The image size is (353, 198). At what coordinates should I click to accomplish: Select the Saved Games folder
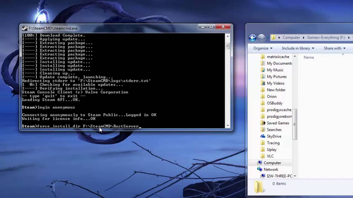[x=278, y=123]
